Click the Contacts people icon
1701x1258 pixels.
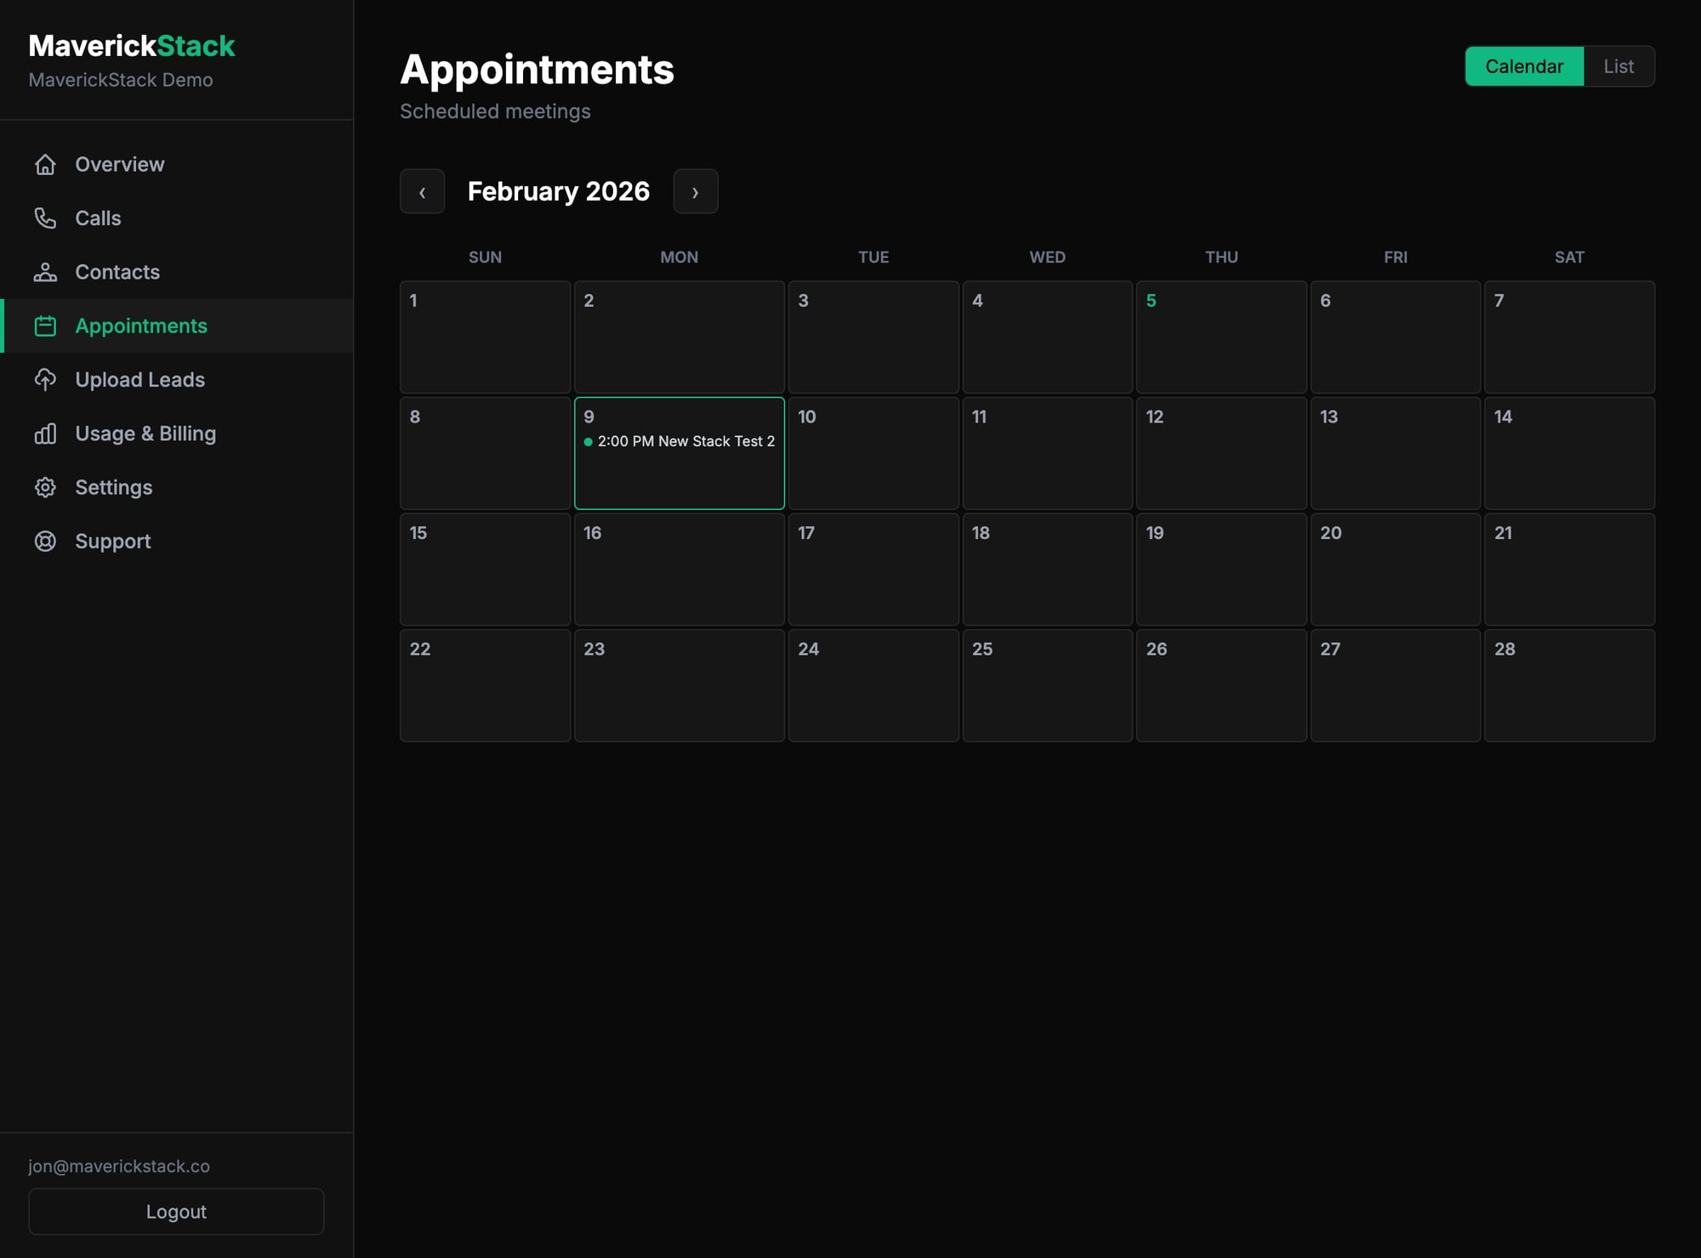tap(47, 272)
